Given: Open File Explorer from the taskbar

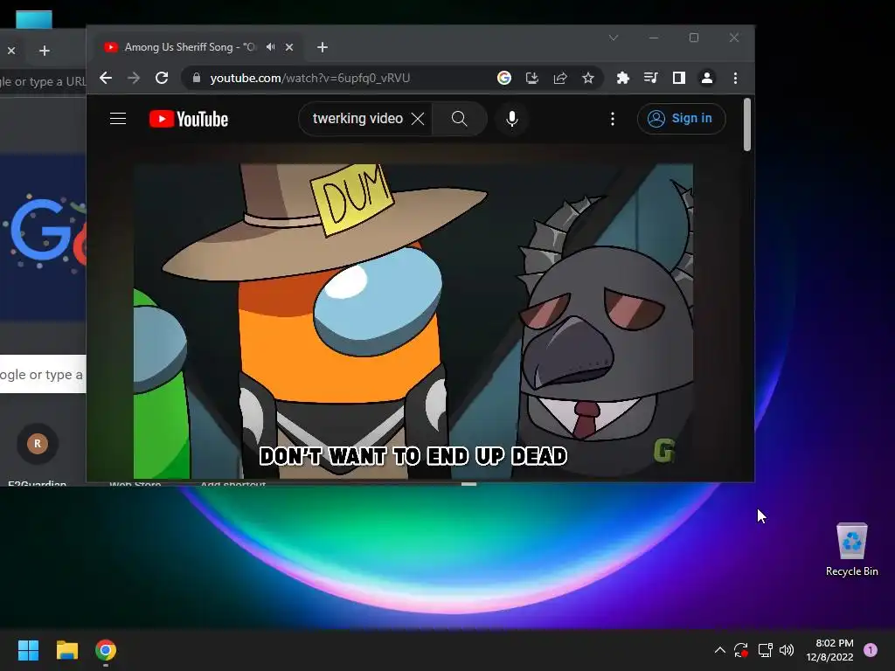Looking at the screenshot, I should [66, 650].
